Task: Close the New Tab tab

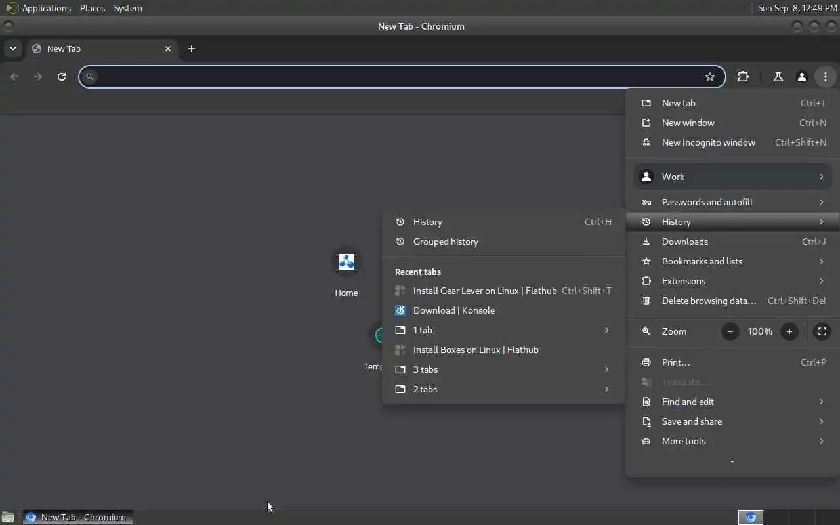Action: pyautogui.click(x=168, y=49)
